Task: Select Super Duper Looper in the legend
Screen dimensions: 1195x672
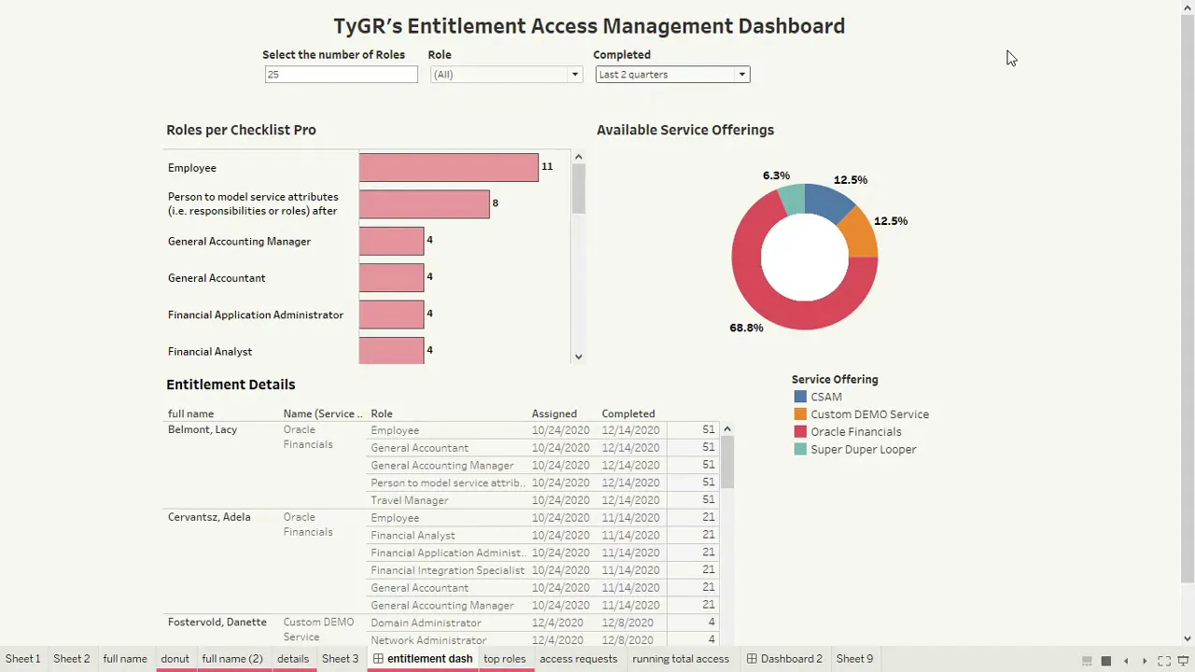Action: 800,449
